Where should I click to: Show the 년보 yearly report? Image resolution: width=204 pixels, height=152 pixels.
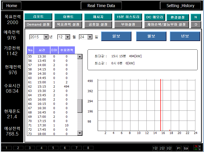point(185,36)
